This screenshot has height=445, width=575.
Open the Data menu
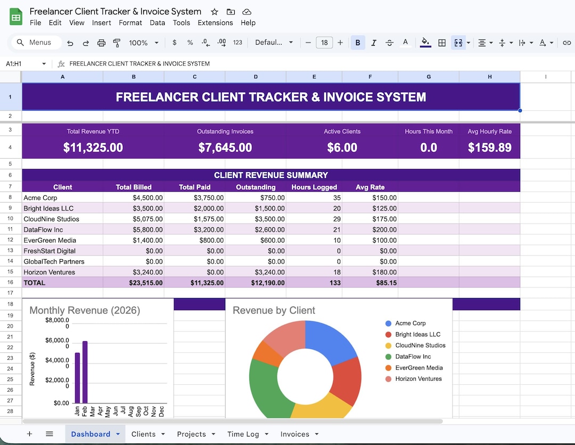coord(157,23)
